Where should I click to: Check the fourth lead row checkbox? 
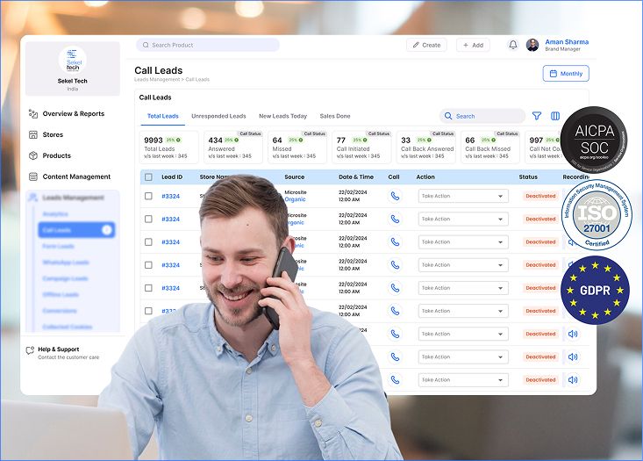click(x=148, y=265)
